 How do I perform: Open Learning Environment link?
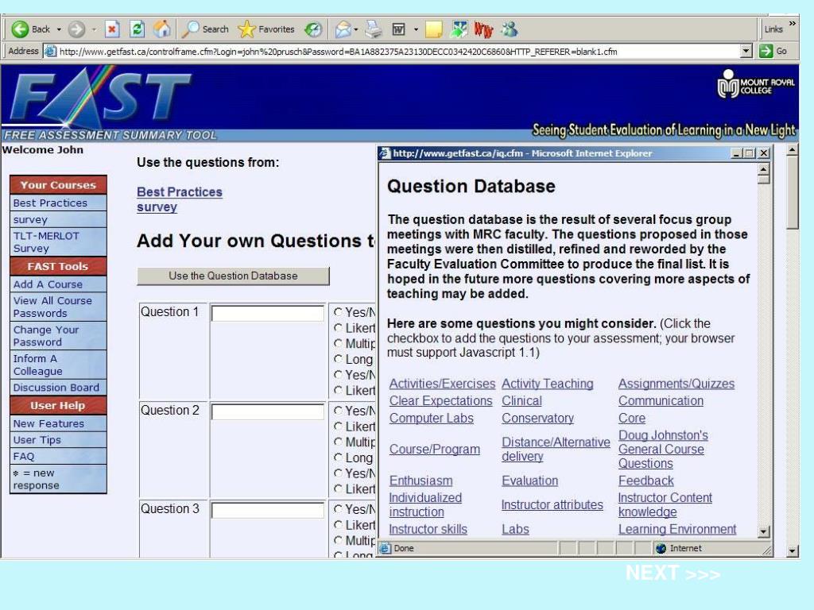click(677, 529)
